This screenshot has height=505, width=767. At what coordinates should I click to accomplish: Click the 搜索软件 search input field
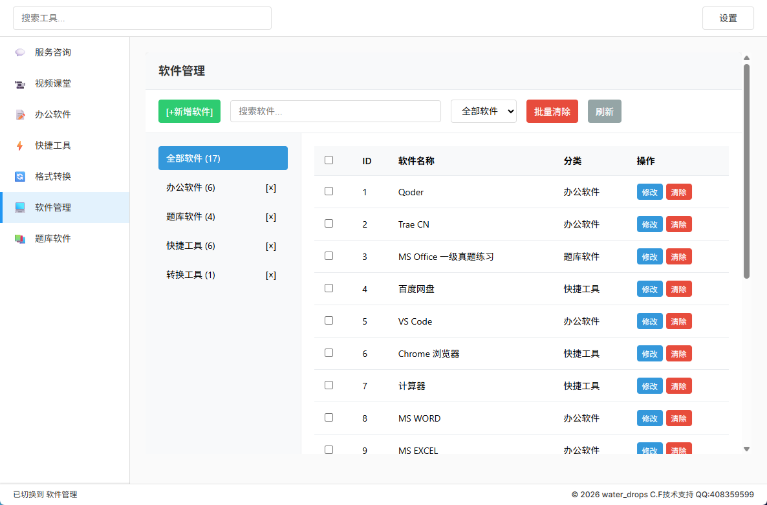(336, 111)
